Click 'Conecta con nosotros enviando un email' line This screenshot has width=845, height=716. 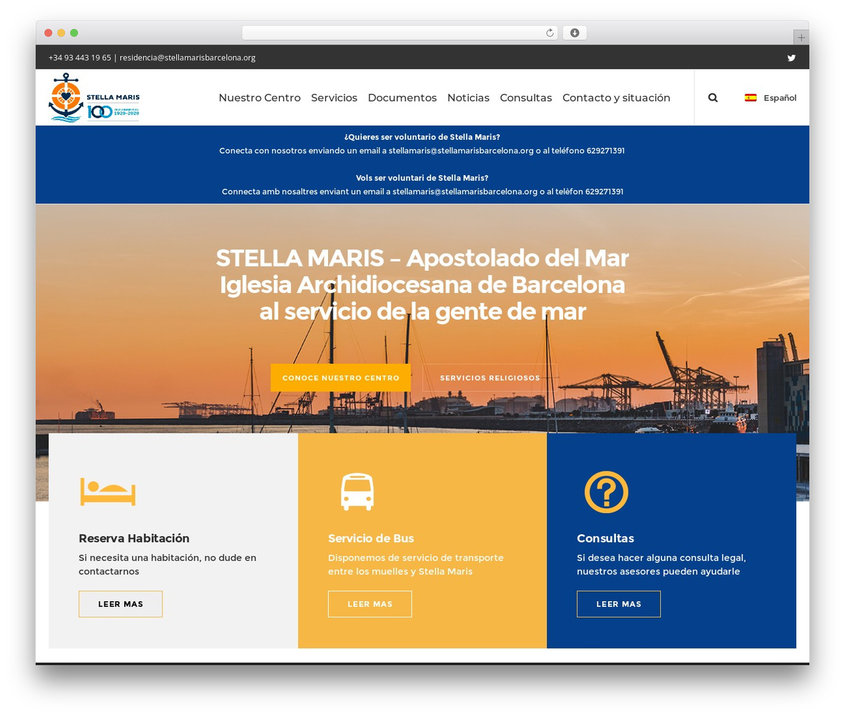[422, 151]
